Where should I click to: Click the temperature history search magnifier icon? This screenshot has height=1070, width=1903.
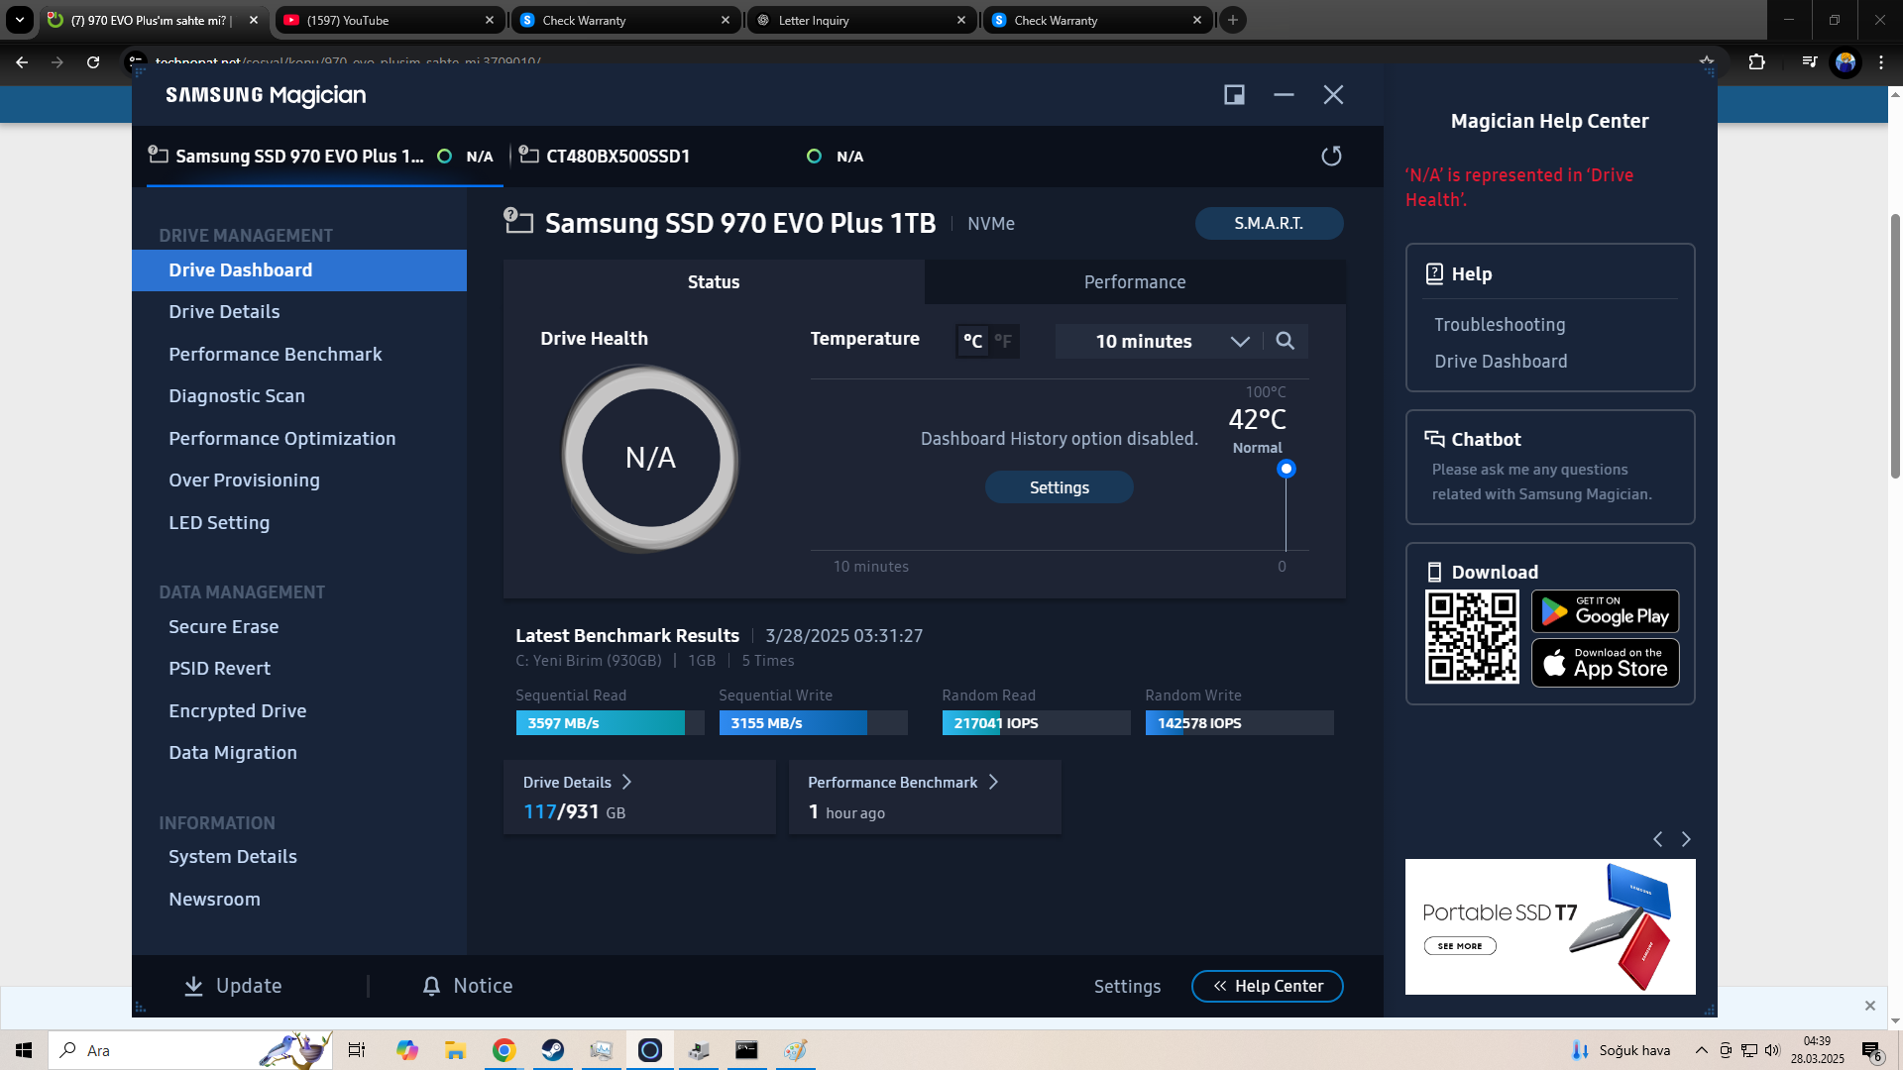click(1285, 341)
